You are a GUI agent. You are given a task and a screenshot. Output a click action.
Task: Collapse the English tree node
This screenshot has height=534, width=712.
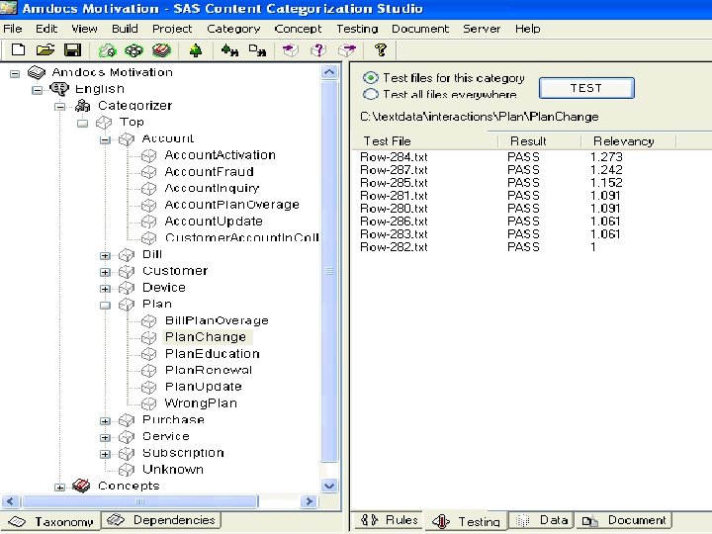point(38,90)
